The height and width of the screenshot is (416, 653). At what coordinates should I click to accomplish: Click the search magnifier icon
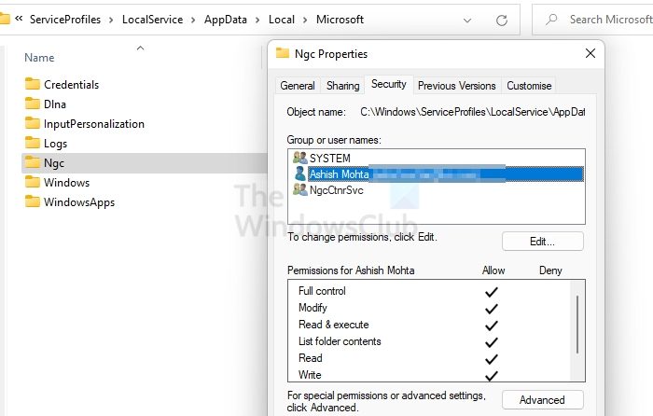coord(552,20)
